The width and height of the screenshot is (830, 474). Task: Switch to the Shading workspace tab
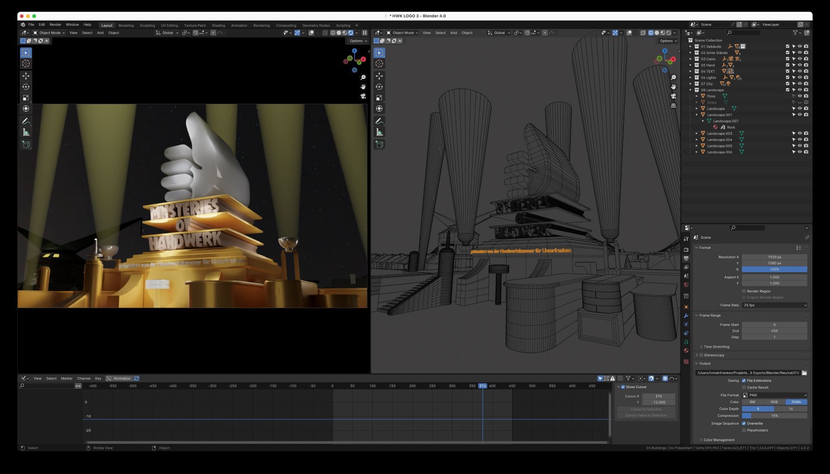(218, 25)
